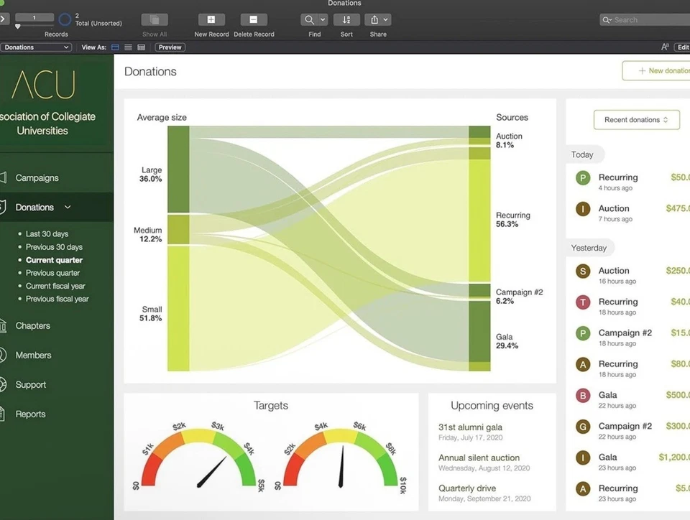Click the $5k targets gauge

pyautogui.click(x=198, y=458)
